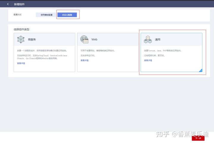Select the 自定义配置 tab

(x=67, y=15)
